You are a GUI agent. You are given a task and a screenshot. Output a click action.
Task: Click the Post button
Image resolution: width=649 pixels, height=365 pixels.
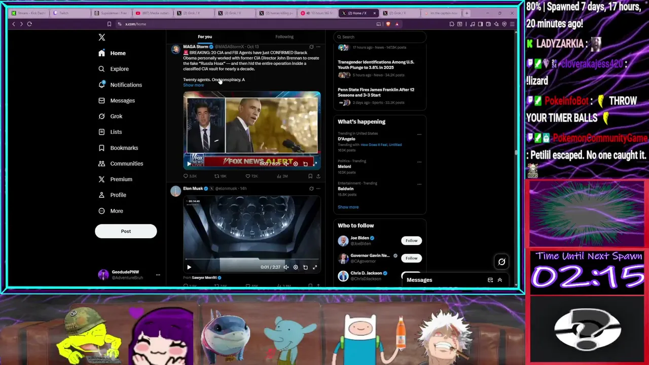pos(126,231)
